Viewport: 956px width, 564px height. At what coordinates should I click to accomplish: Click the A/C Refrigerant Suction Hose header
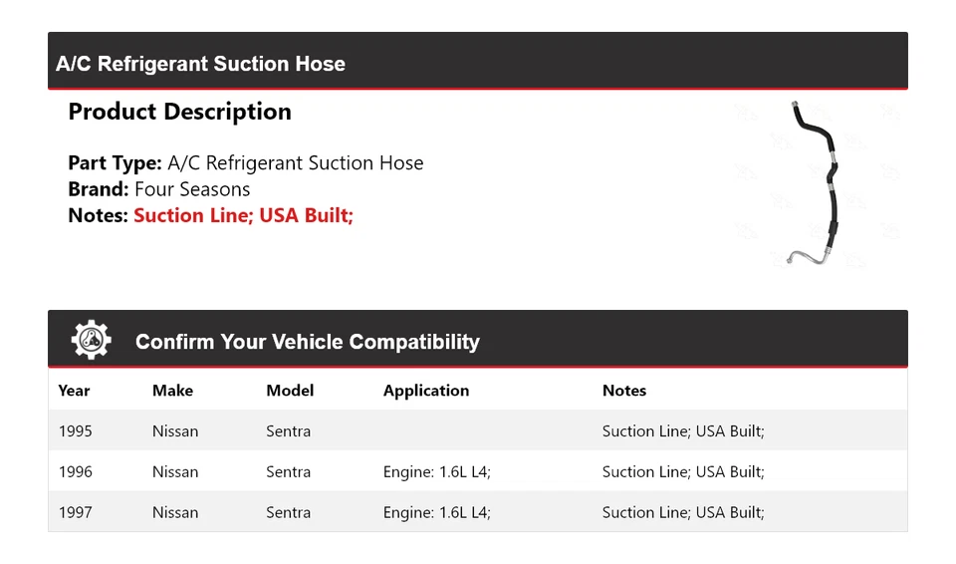(200, 64)
